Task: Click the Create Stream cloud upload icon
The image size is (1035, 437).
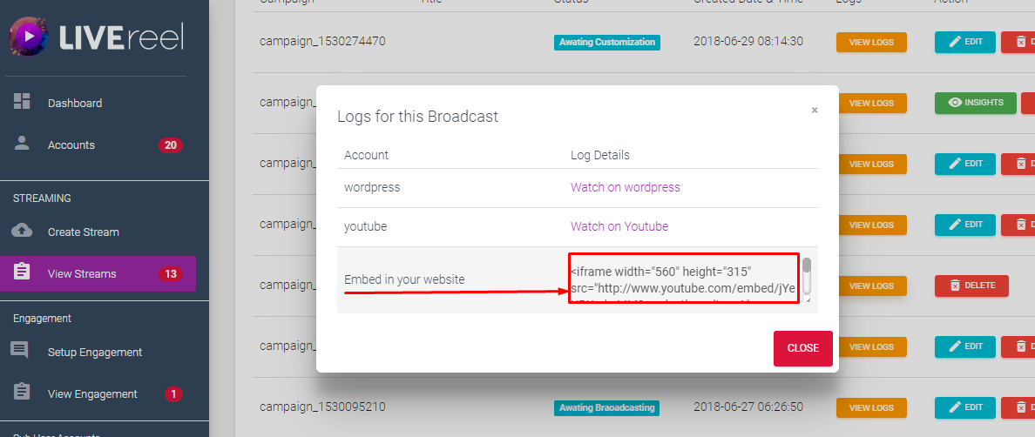Action: (x=22, y=231)
